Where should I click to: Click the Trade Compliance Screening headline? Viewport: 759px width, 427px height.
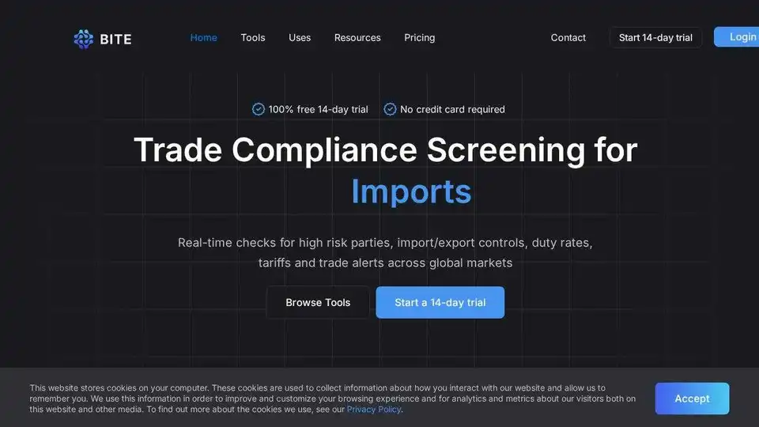[x=385, y=150]
